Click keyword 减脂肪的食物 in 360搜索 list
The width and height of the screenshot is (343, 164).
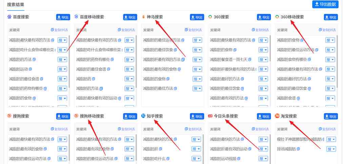tap(221, 50)
